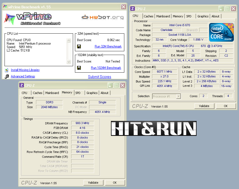Click the wPrime title bar app icon

click(x=5, y=7)
